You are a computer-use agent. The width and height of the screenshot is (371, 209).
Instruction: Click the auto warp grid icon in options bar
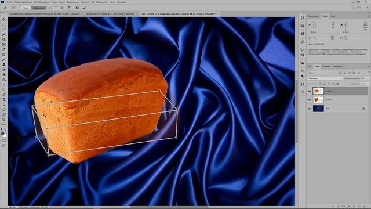pos(62,8)
